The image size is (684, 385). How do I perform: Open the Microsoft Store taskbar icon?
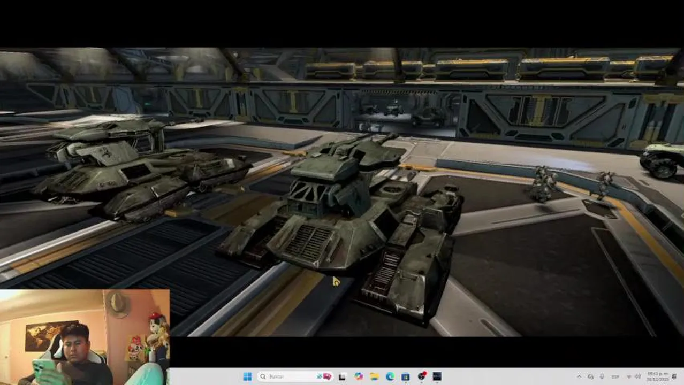pyautogui.click(x=406, y=377)
